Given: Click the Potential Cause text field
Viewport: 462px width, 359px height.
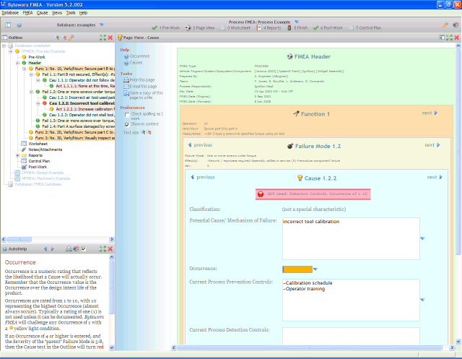Looking at the screenshot, I should click(351, 239).
